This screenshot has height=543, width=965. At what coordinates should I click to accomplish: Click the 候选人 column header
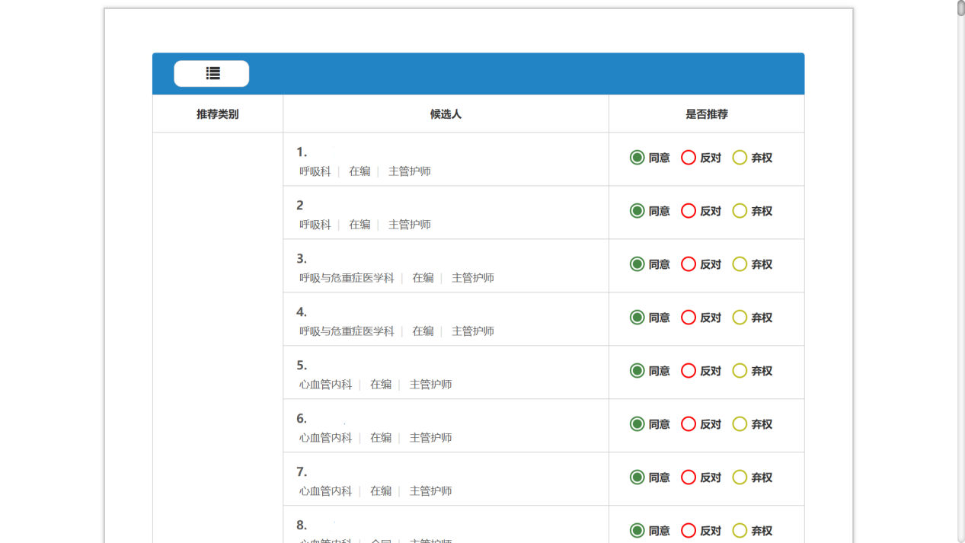click(446, 114)
